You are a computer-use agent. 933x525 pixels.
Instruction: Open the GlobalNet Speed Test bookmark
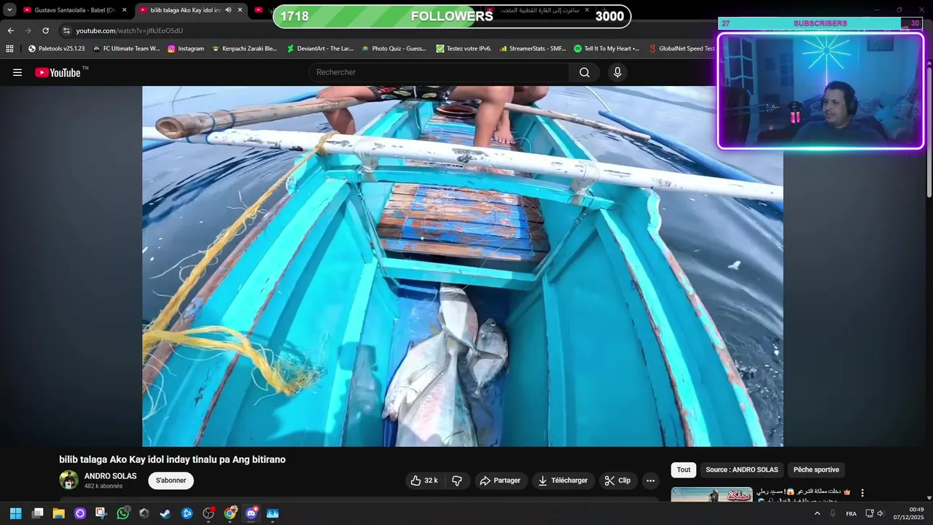[x=682, y=49]
